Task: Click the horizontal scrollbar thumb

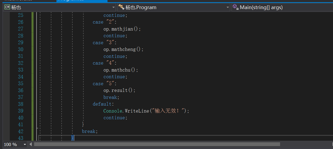Action: click(x=157, y=144)
